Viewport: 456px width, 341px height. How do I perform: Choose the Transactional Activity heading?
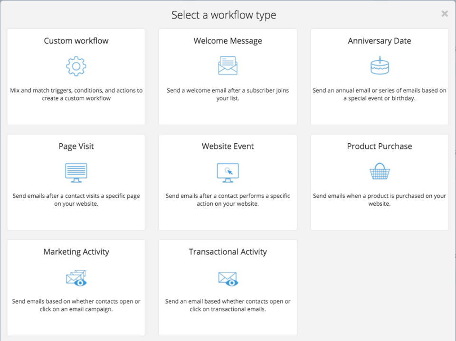click(x=228, y=251)
